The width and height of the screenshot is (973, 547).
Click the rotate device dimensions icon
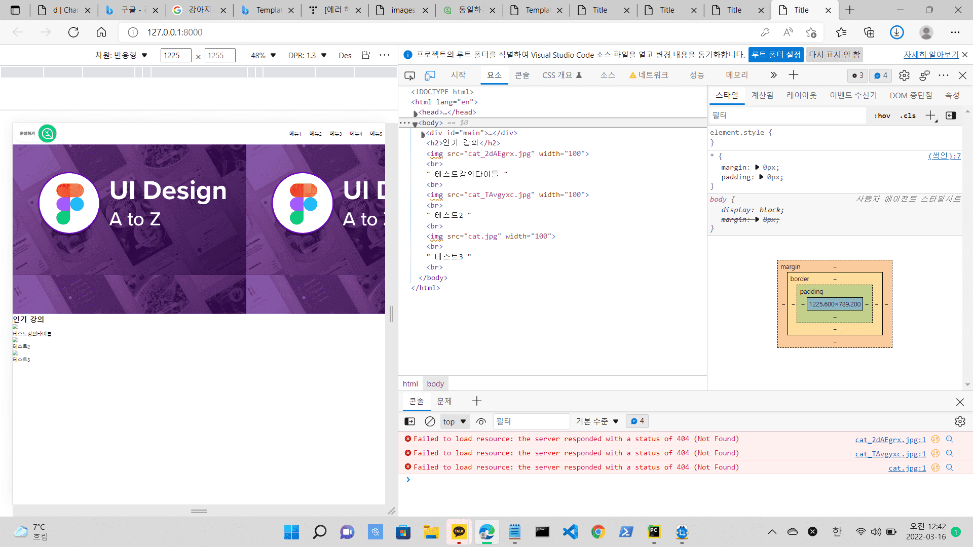click(366, 55)
